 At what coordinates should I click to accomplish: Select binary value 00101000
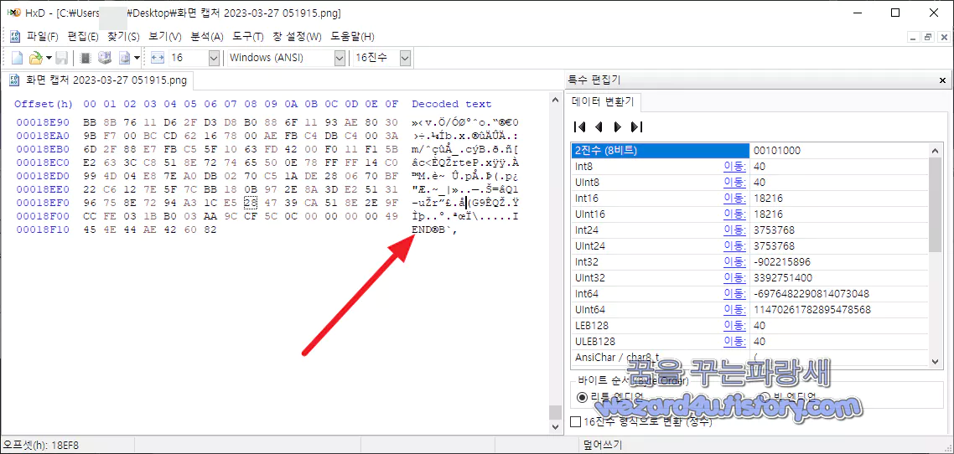(776, 150)
